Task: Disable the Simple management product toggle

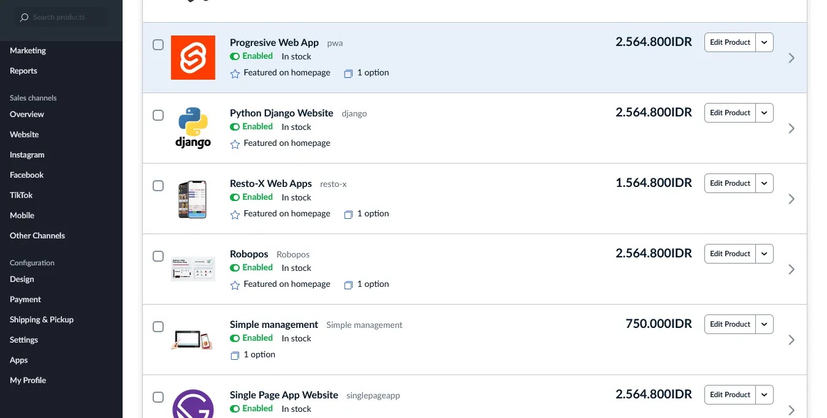Action: [x=235, y=338]
